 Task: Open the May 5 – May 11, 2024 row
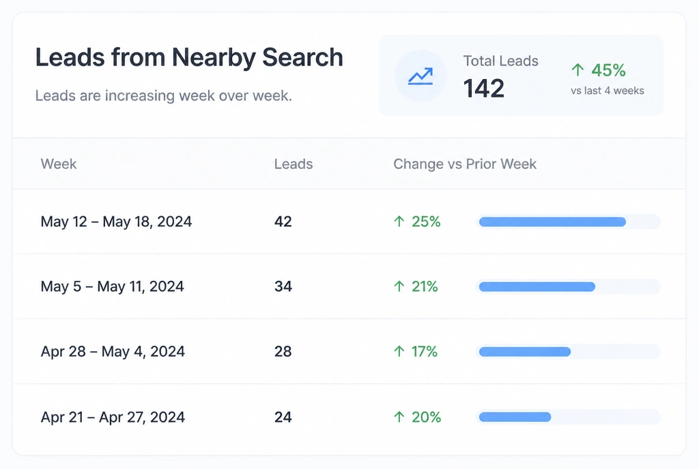(x=349, y=286)
